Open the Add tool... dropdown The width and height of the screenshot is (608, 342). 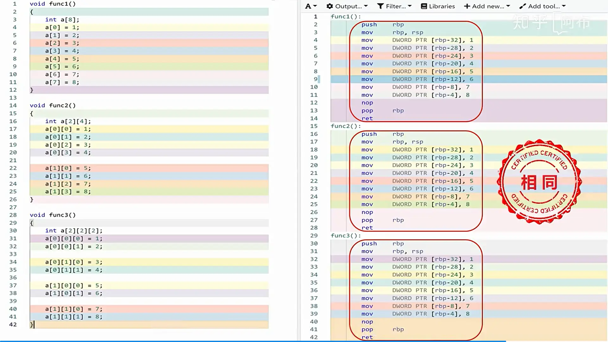(x=542, y=6)
